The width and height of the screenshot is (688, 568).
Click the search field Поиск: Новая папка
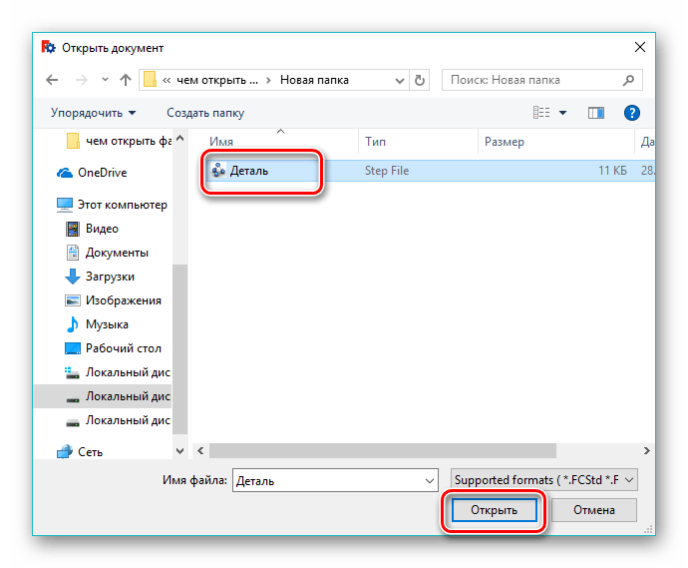[538, 80]
